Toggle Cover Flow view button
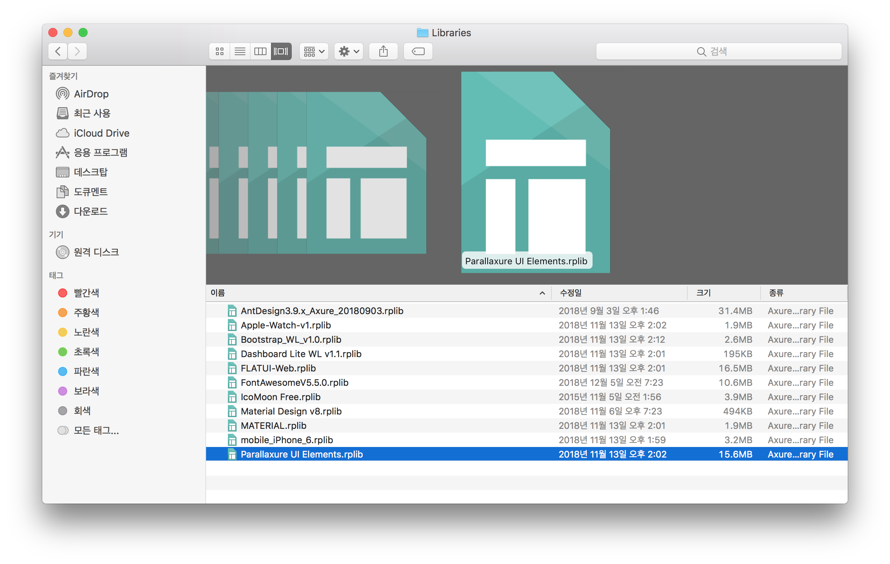Viewport: 890px width, 564px height. pyautogui.click(x=281, y=51)
